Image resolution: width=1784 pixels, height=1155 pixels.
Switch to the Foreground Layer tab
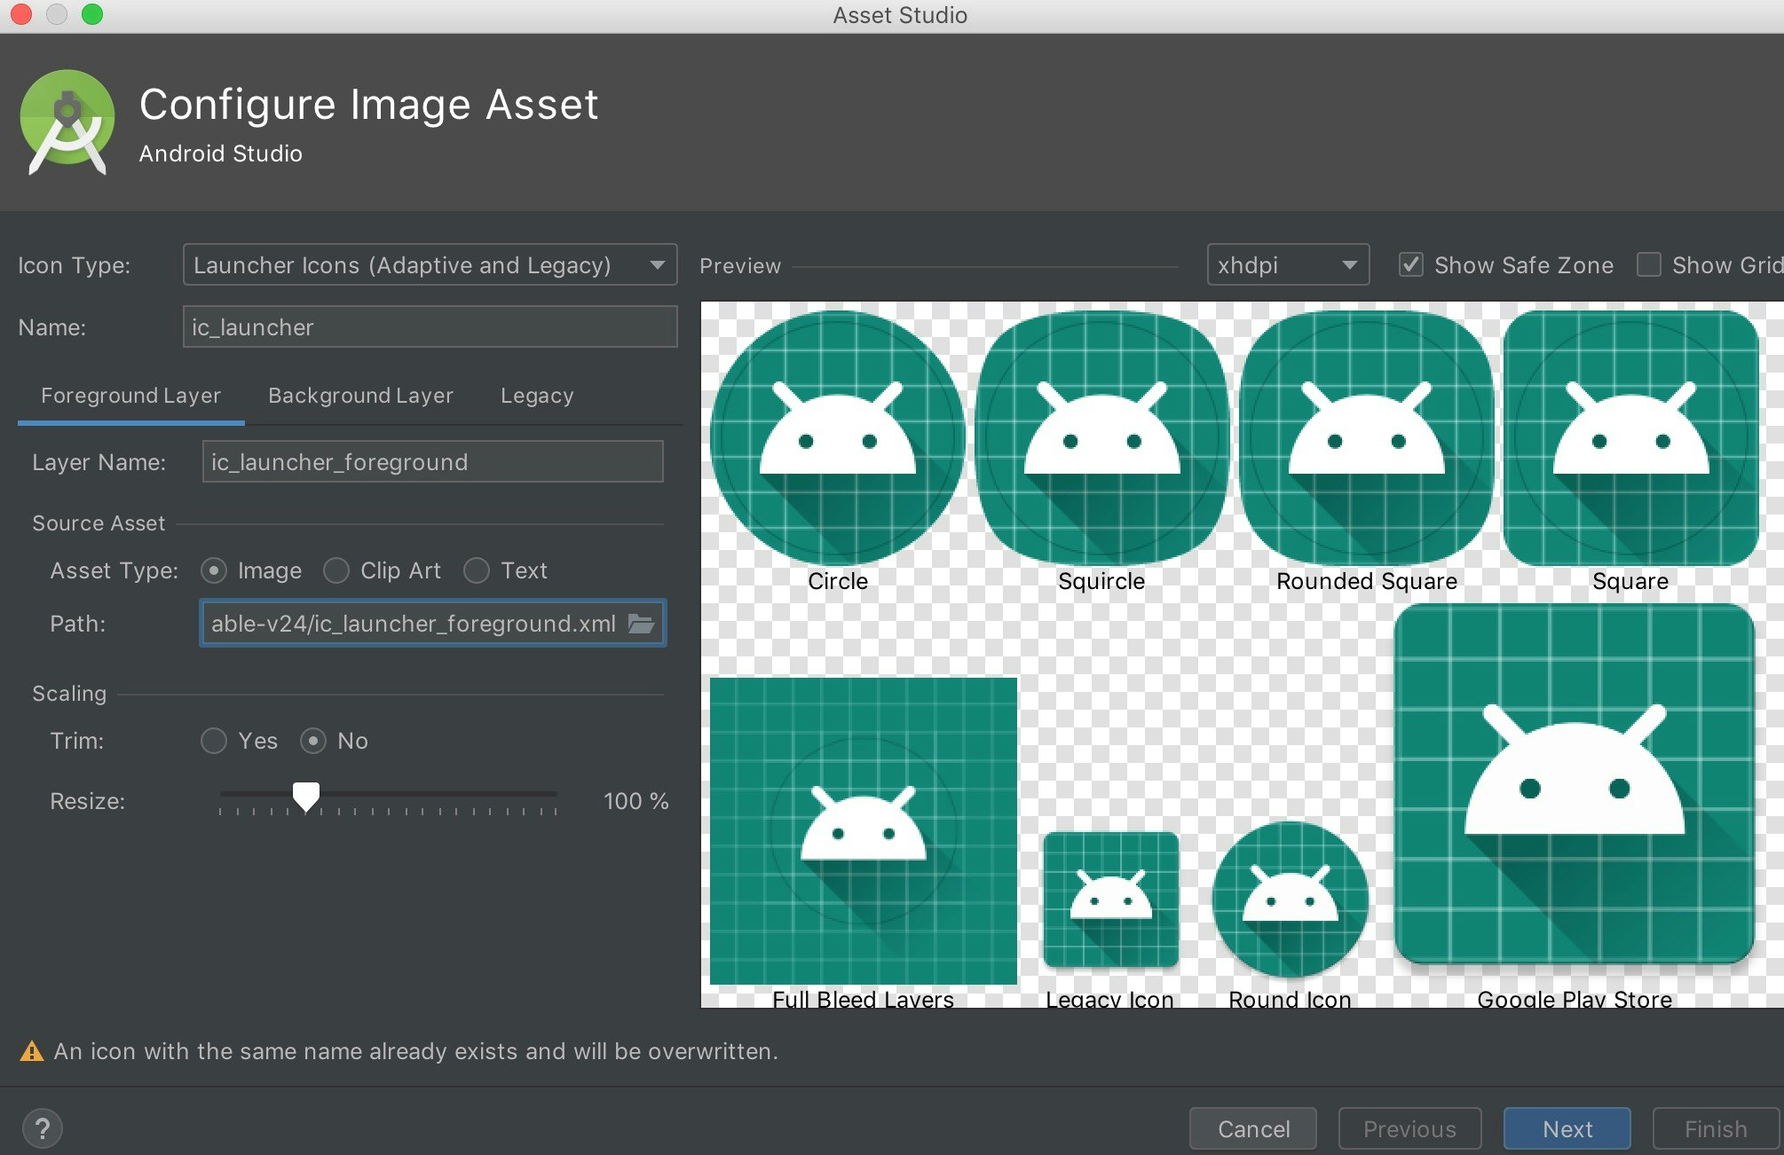(130, 396)
